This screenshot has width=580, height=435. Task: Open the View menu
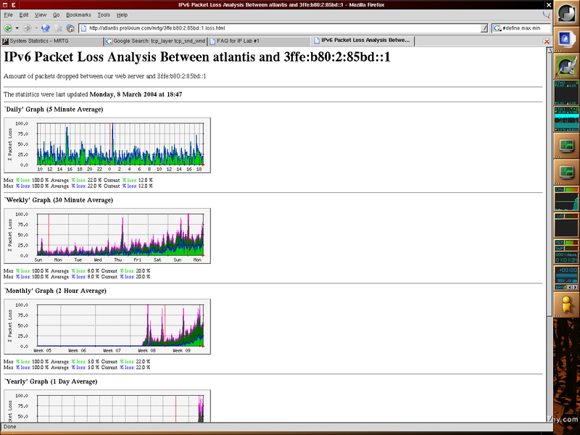tap(41, 14)
